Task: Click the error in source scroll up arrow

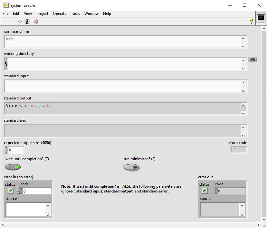Action: point(48,205)
